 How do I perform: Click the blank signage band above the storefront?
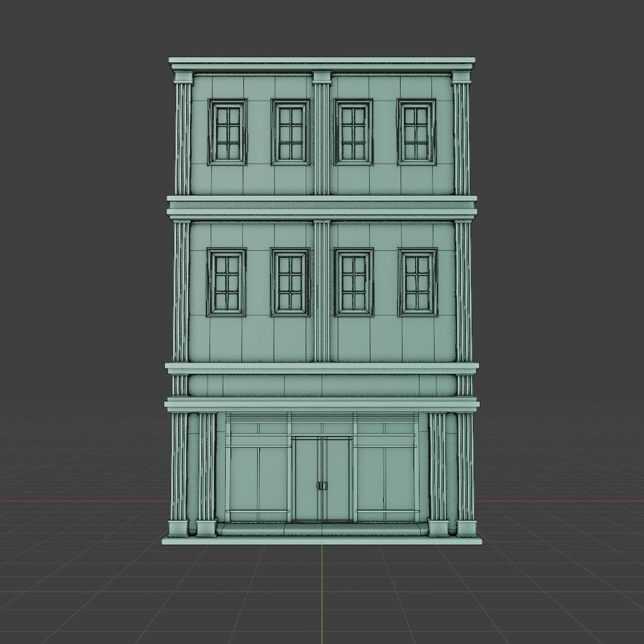click(x=322, y=386)
